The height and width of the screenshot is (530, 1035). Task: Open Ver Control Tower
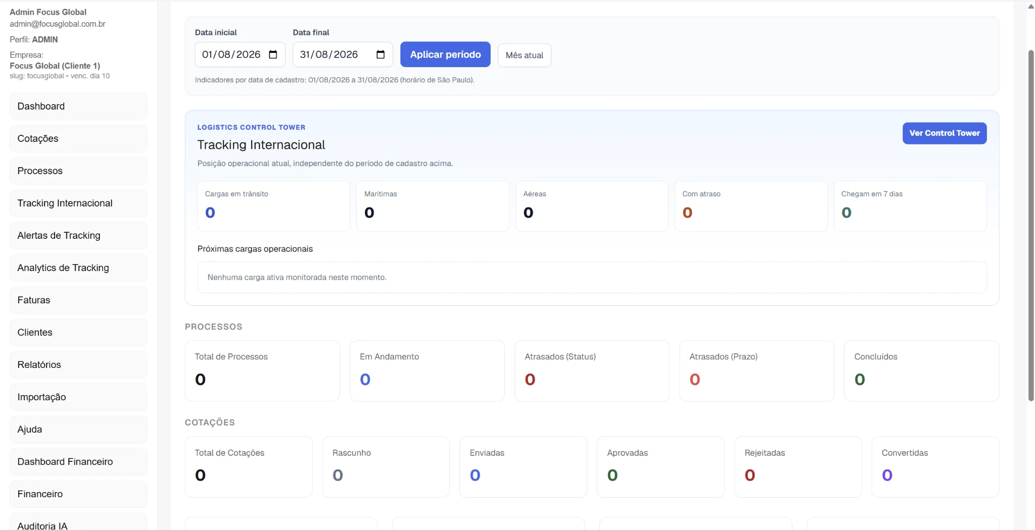tap(945, 133)
